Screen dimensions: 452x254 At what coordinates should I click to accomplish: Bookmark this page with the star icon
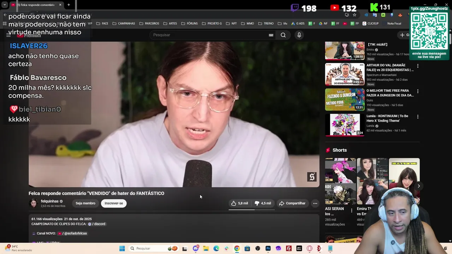point(355,15)
